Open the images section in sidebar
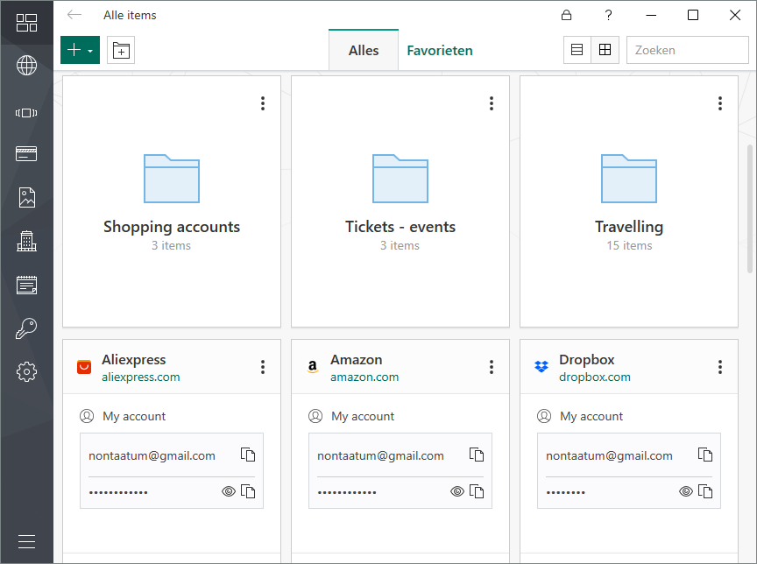 pos(26,198)
